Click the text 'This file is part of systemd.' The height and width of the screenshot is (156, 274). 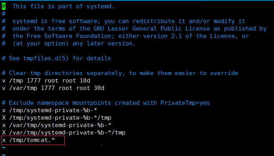64,6
